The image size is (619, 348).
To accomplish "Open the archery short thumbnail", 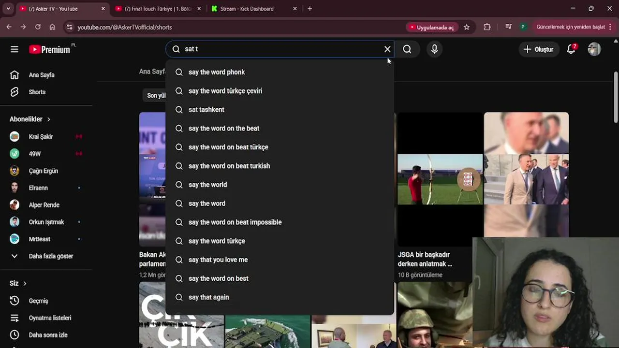I will pos(440,179).
